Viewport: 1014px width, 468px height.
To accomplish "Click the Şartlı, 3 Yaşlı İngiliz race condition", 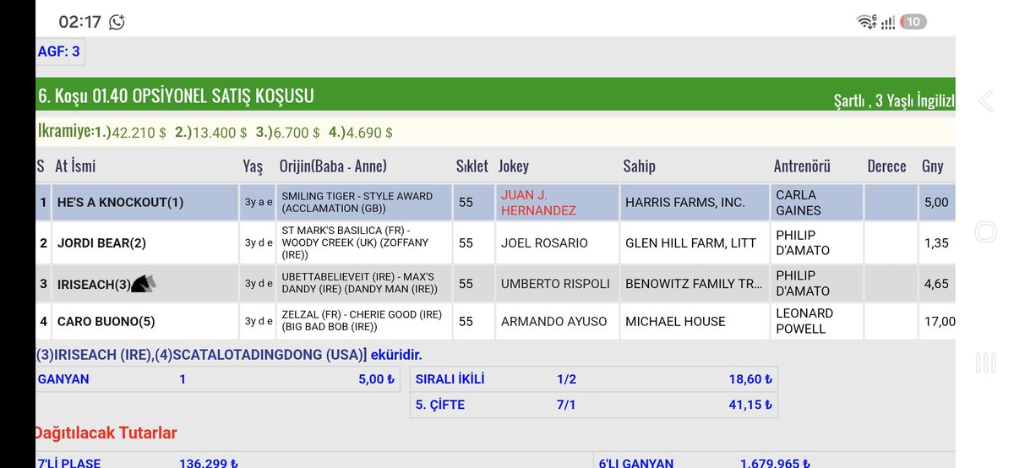I will click(894, 101).
